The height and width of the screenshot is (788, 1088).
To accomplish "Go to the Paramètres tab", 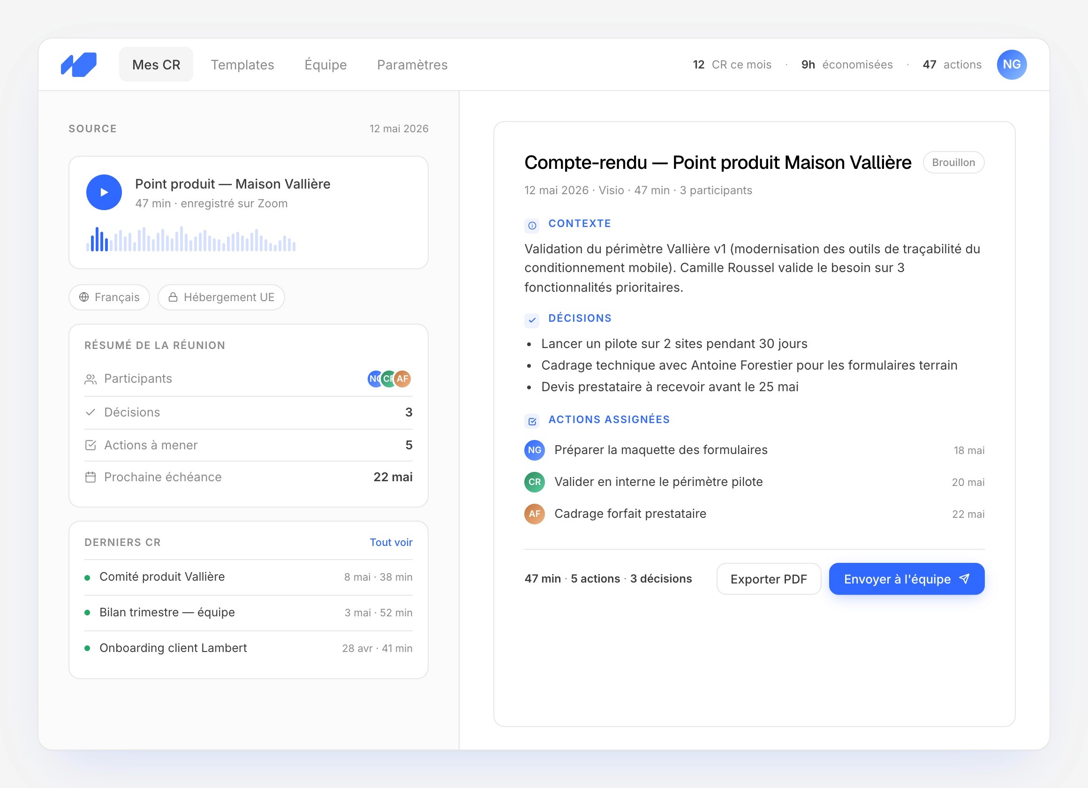I will click(412, 64).
